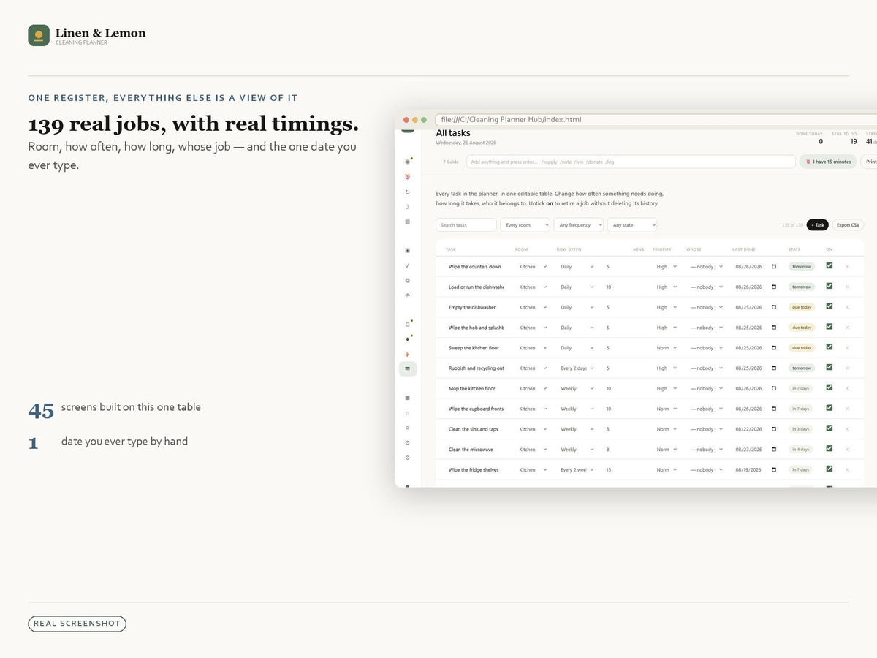
Task: Click the checkmark sidebar icon
Action: pos(408,265)
